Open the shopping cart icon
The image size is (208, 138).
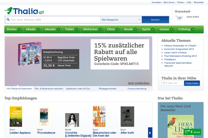179,18
